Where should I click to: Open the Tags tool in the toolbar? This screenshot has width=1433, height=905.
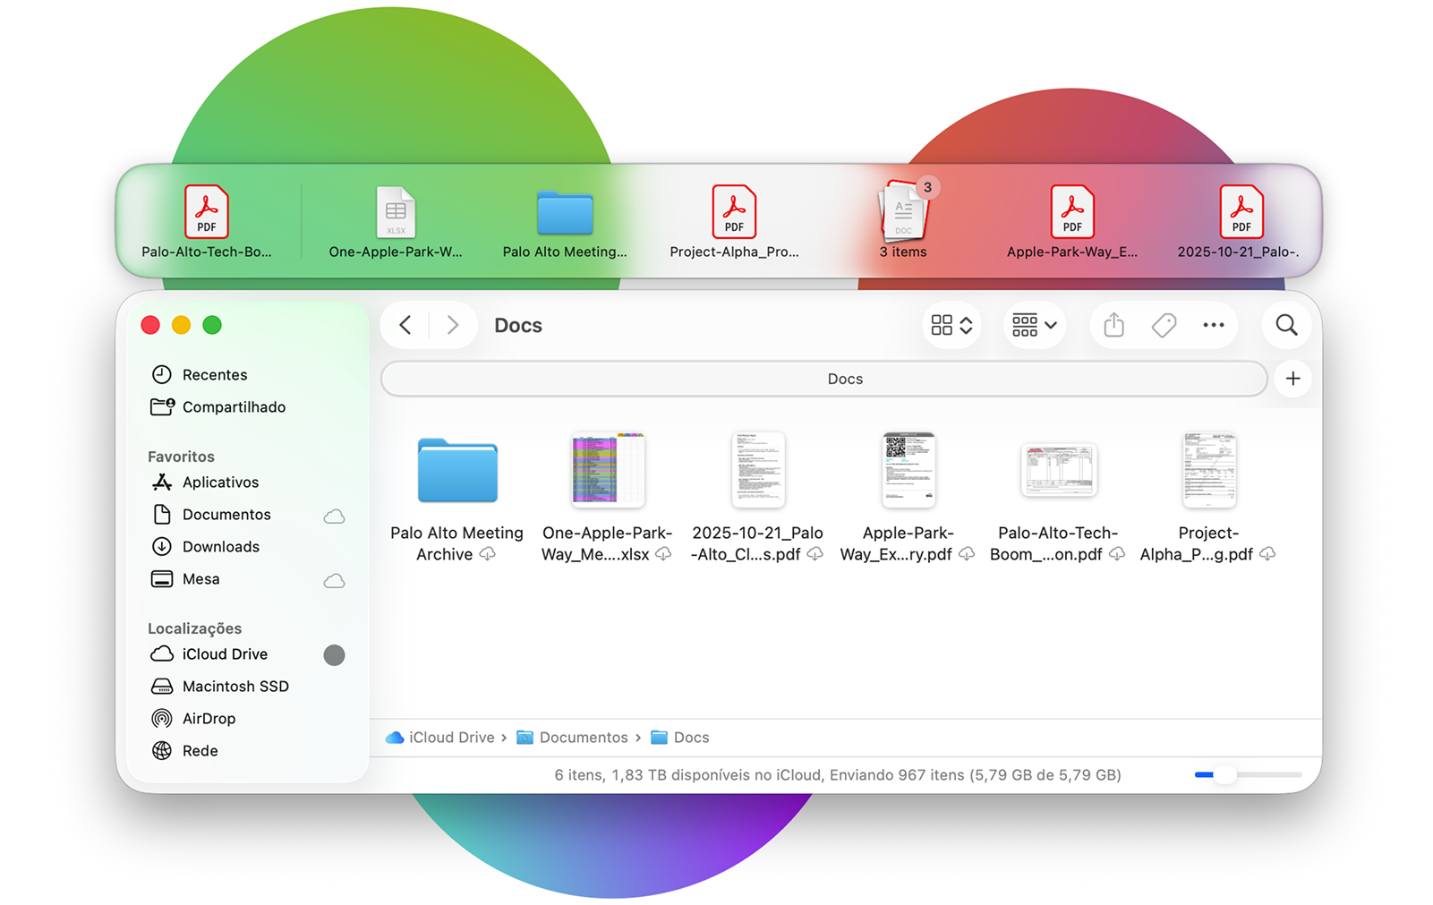click(x=1163, y=325)
